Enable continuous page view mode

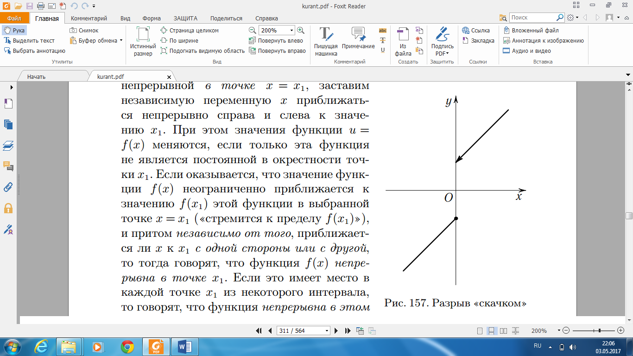pyautogui.click(x=491, y=331)
